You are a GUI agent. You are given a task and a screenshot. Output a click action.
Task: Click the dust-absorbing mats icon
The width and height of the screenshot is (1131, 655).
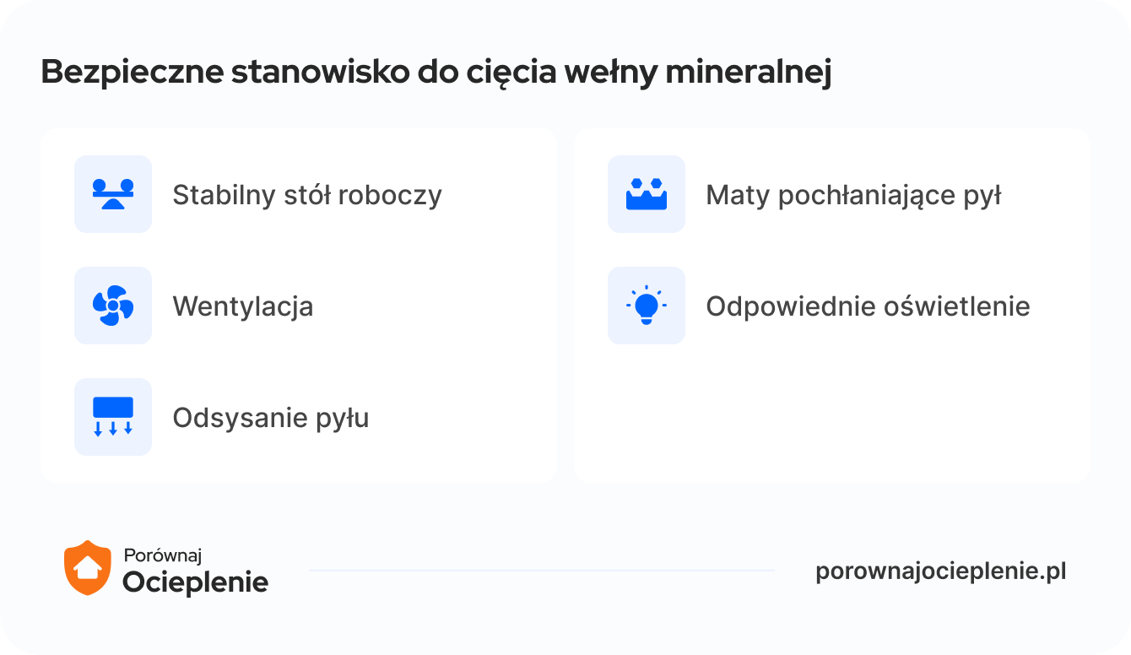[647, 194]
